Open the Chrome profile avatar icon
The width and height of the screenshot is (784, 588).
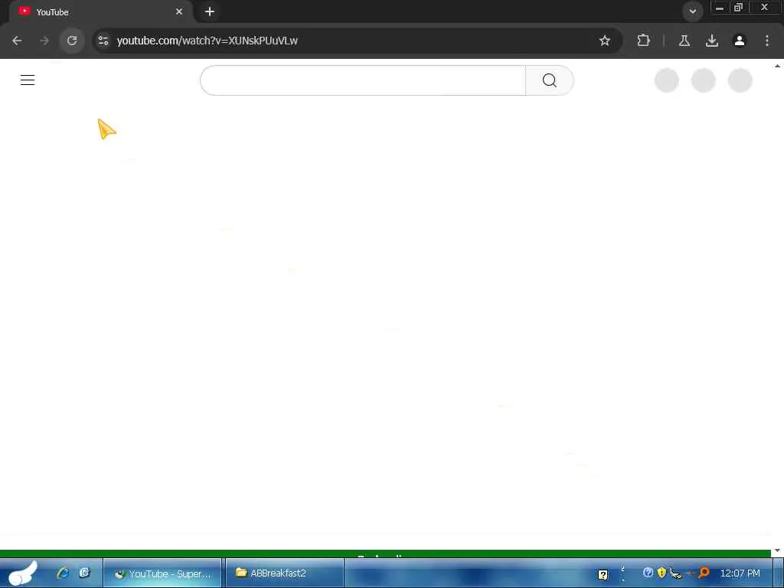[x=740, y=41]
